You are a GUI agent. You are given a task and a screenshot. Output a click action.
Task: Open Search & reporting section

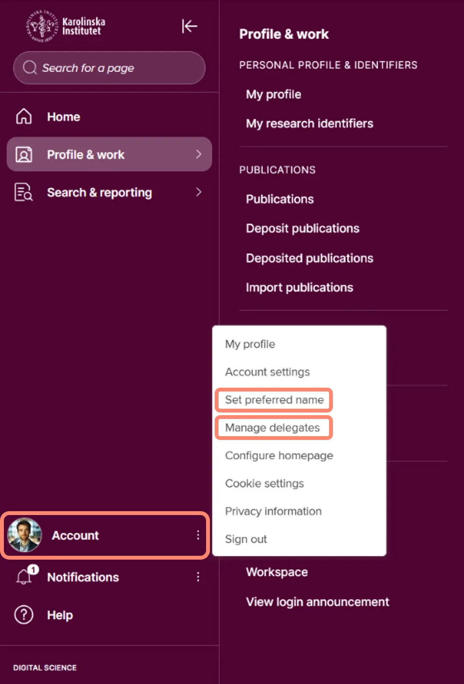[x=99, y=192]
